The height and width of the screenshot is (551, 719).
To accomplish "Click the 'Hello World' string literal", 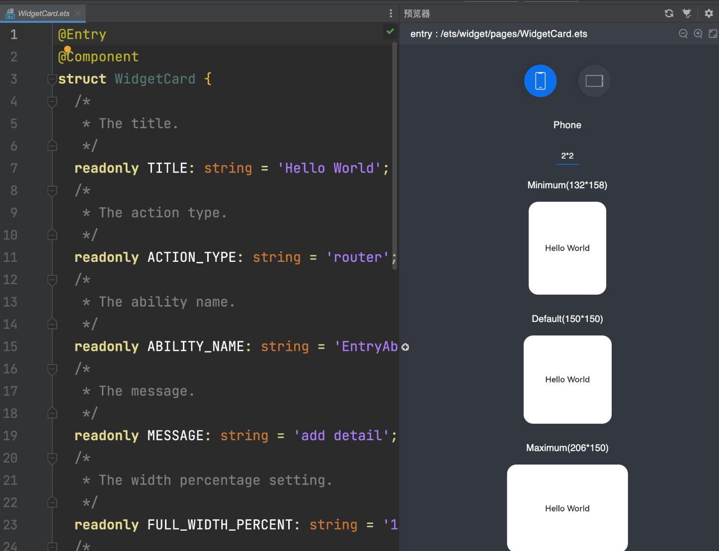I will click(329, 168).
